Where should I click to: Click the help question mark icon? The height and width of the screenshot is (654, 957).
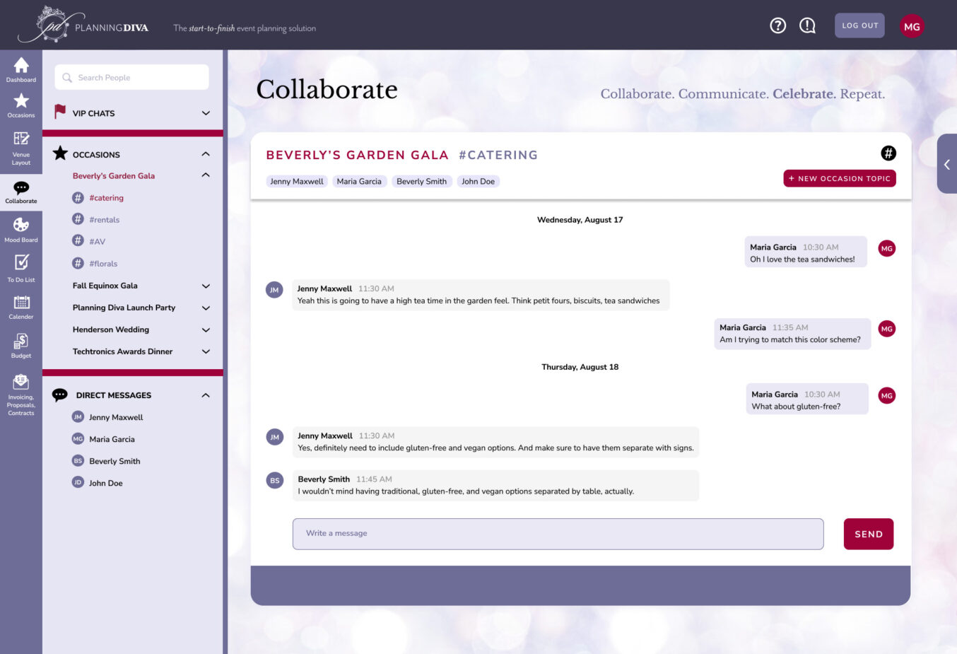(777, 26)
